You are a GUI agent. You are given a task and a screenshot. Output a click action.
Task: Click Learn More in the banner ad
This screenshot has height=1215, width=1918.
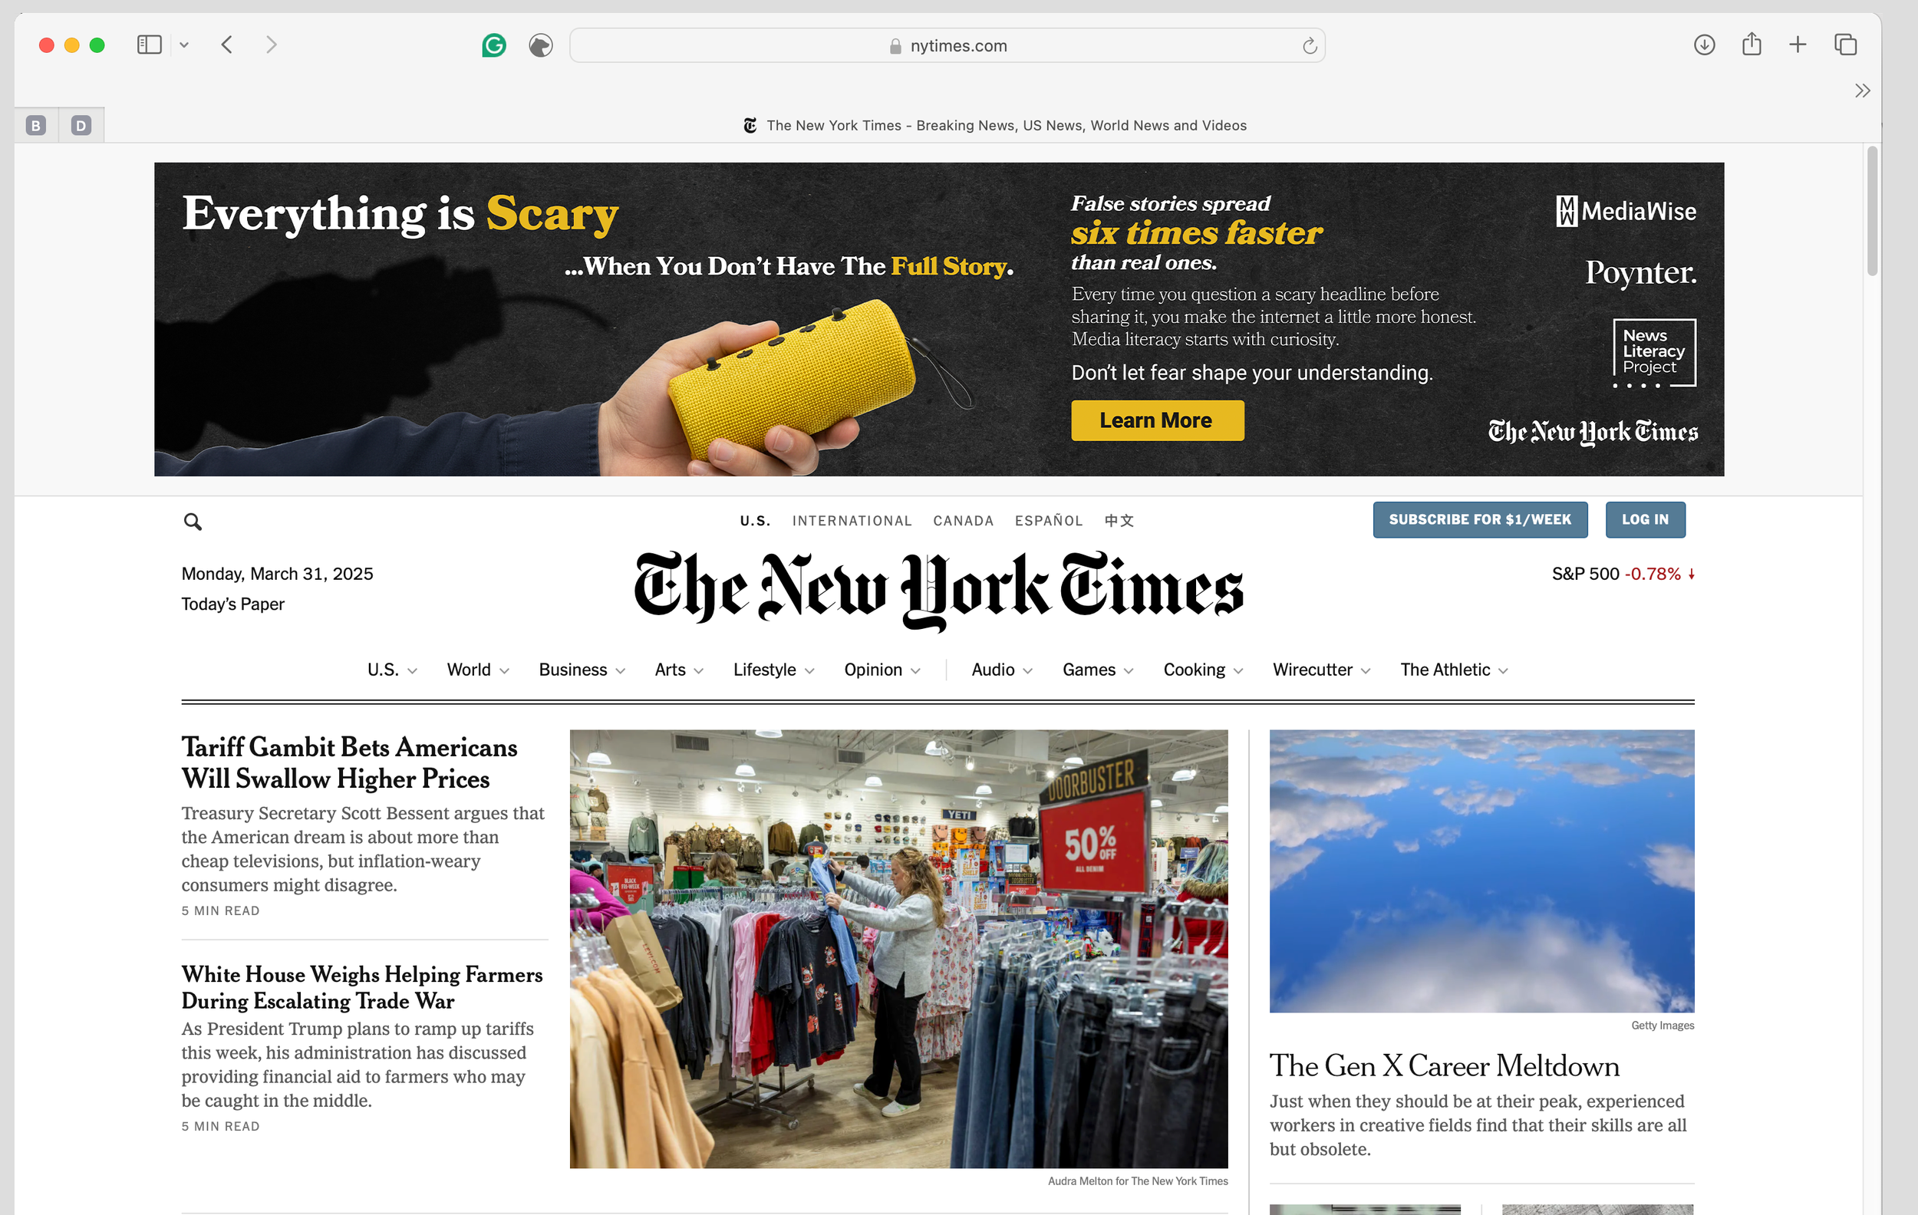click(1156, 420)
